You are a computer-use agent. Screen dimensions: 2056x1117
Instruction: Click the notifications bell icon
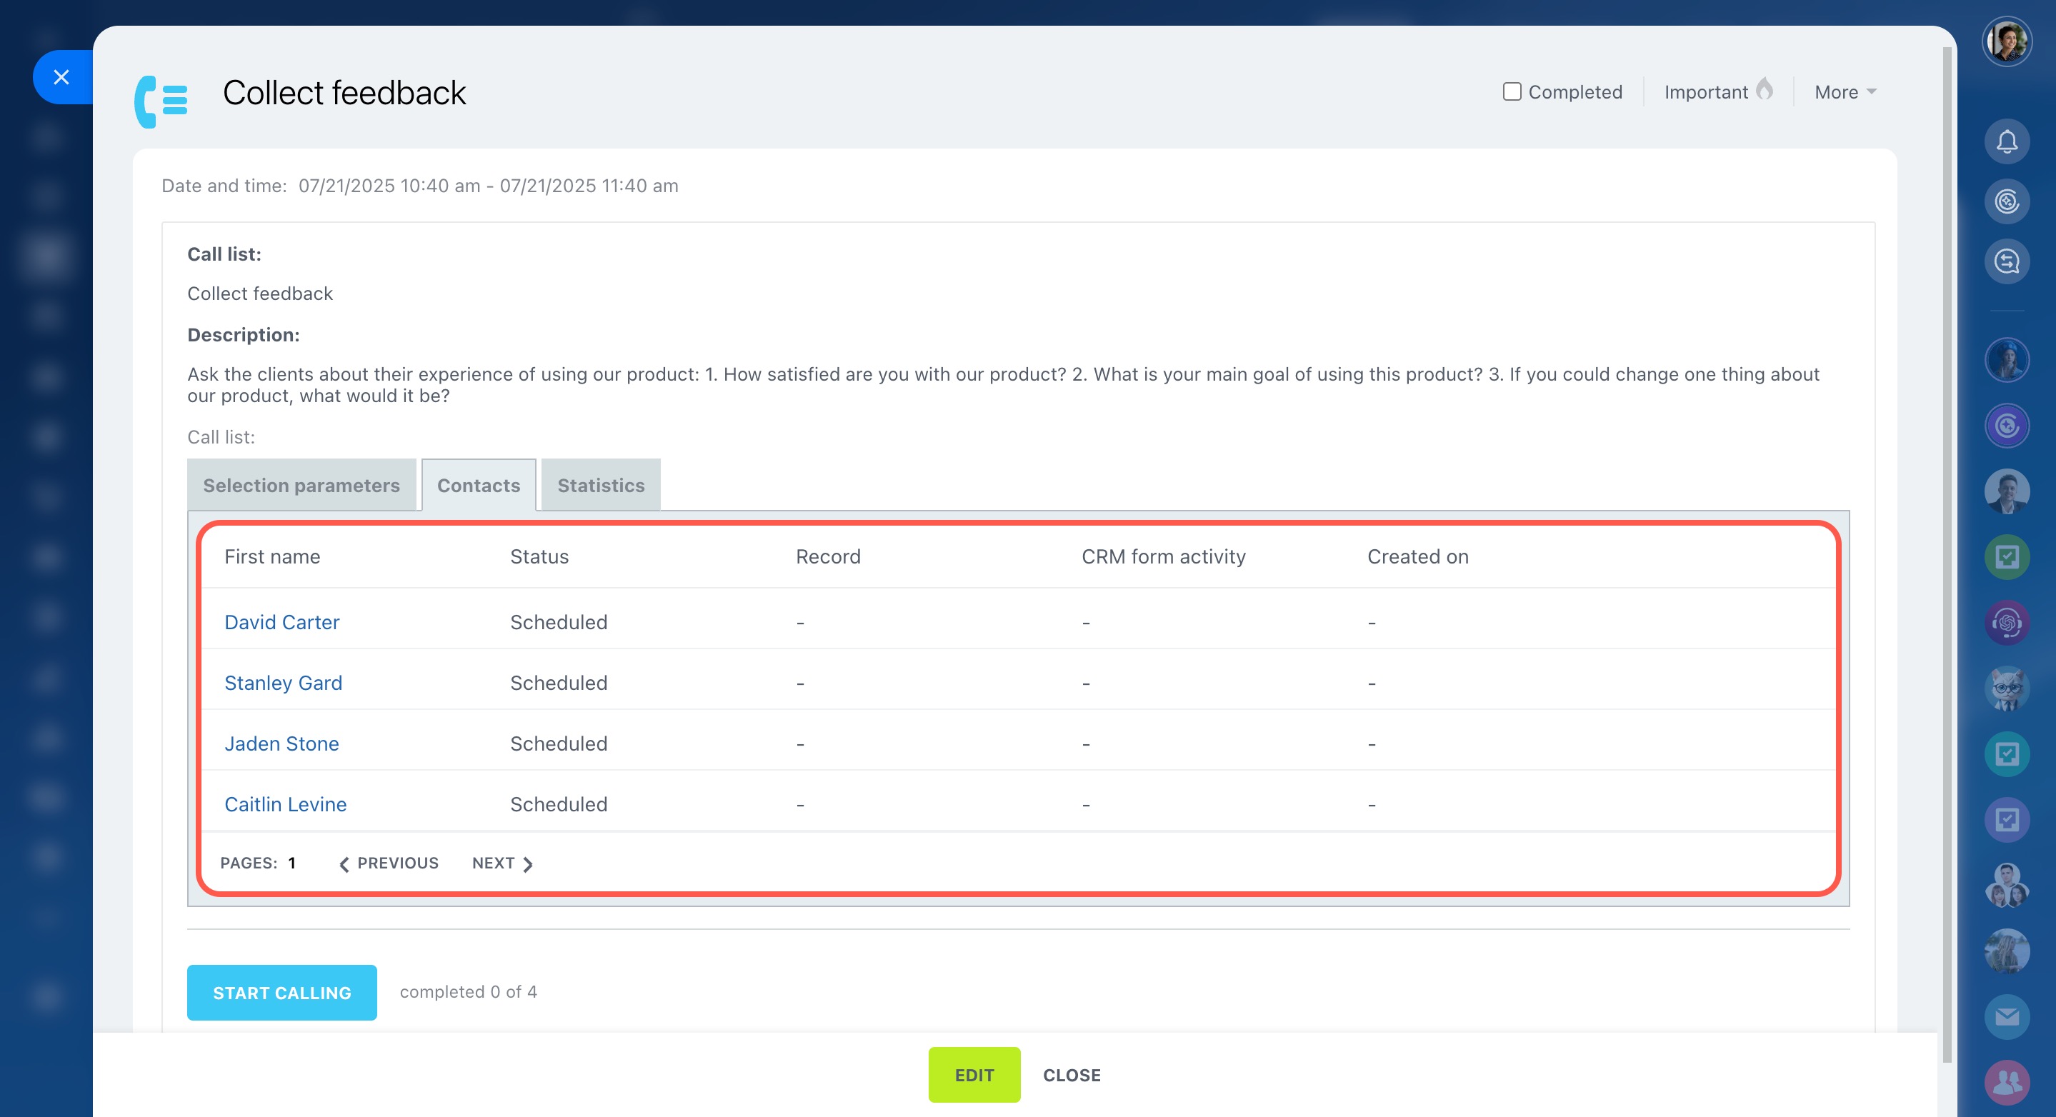(2006, 142)
